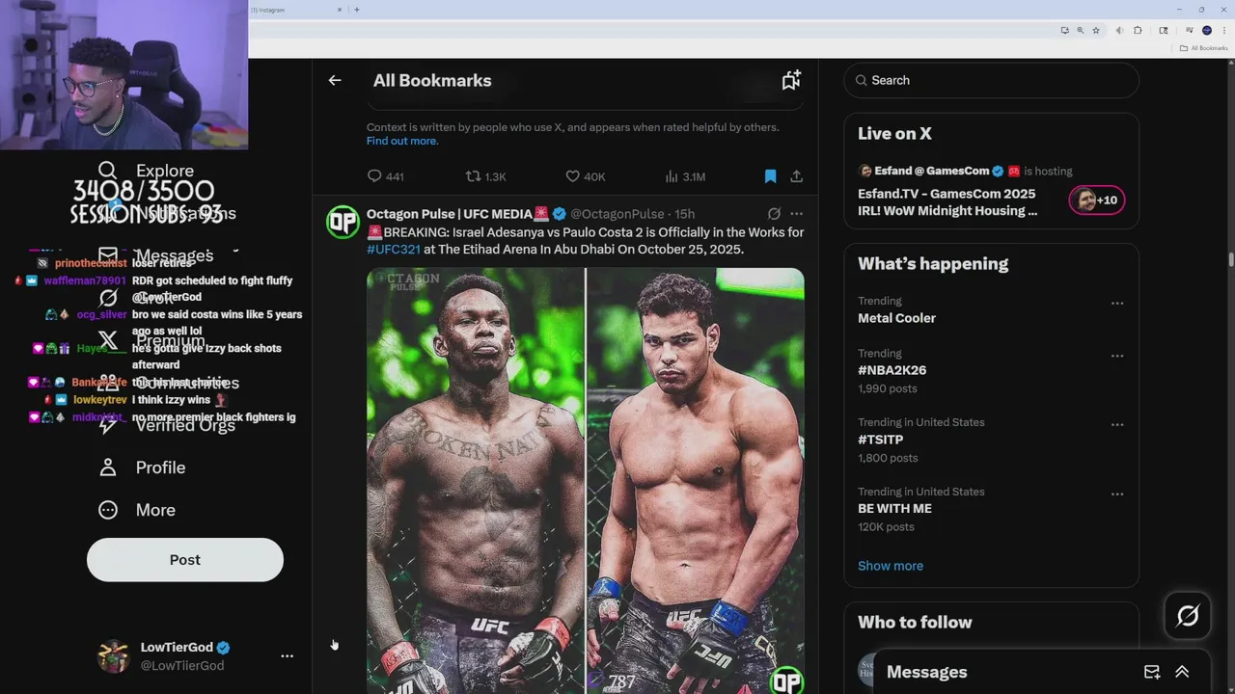Viewport: 1235px width, 694px height.
Task: Mute site audio using the speaker icon
Action: tap(1119, 31)
